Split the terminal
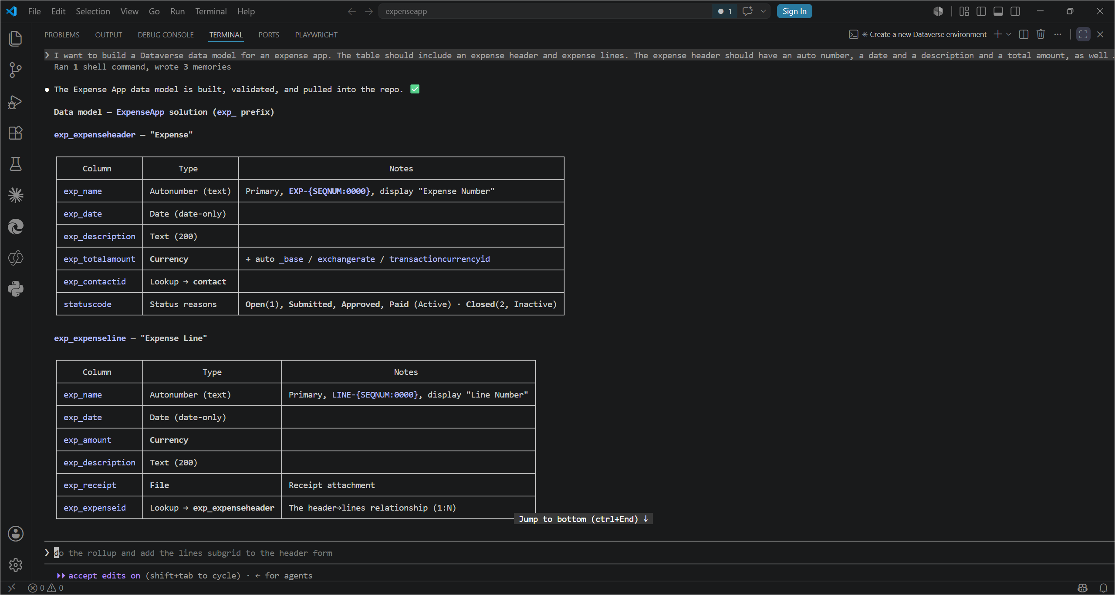The image size is (1115, 595). tap(1024, 34)
